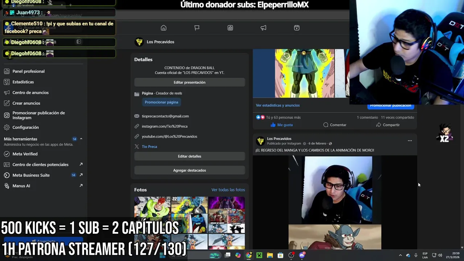Open the Tio Preca X profile link
Screen dimensions: 464x261
tap(149, 146)
